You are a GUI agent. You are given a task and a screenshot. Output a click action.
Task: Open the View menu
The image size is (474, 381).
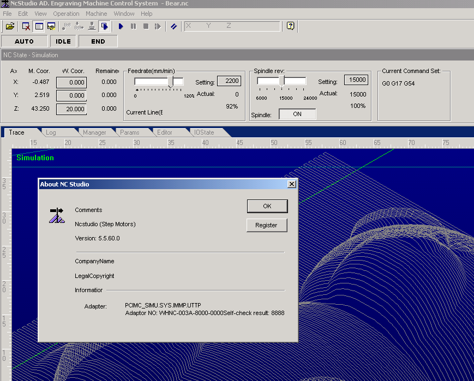[40, 14]
